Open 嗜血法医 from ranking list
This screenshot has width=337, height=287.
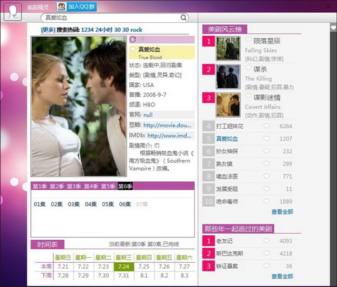(x=227, y=177)
